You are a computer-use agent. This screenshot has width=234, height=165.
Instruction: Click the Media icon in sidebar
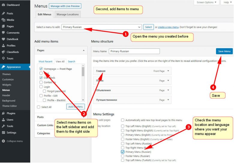tap(3, 20)
